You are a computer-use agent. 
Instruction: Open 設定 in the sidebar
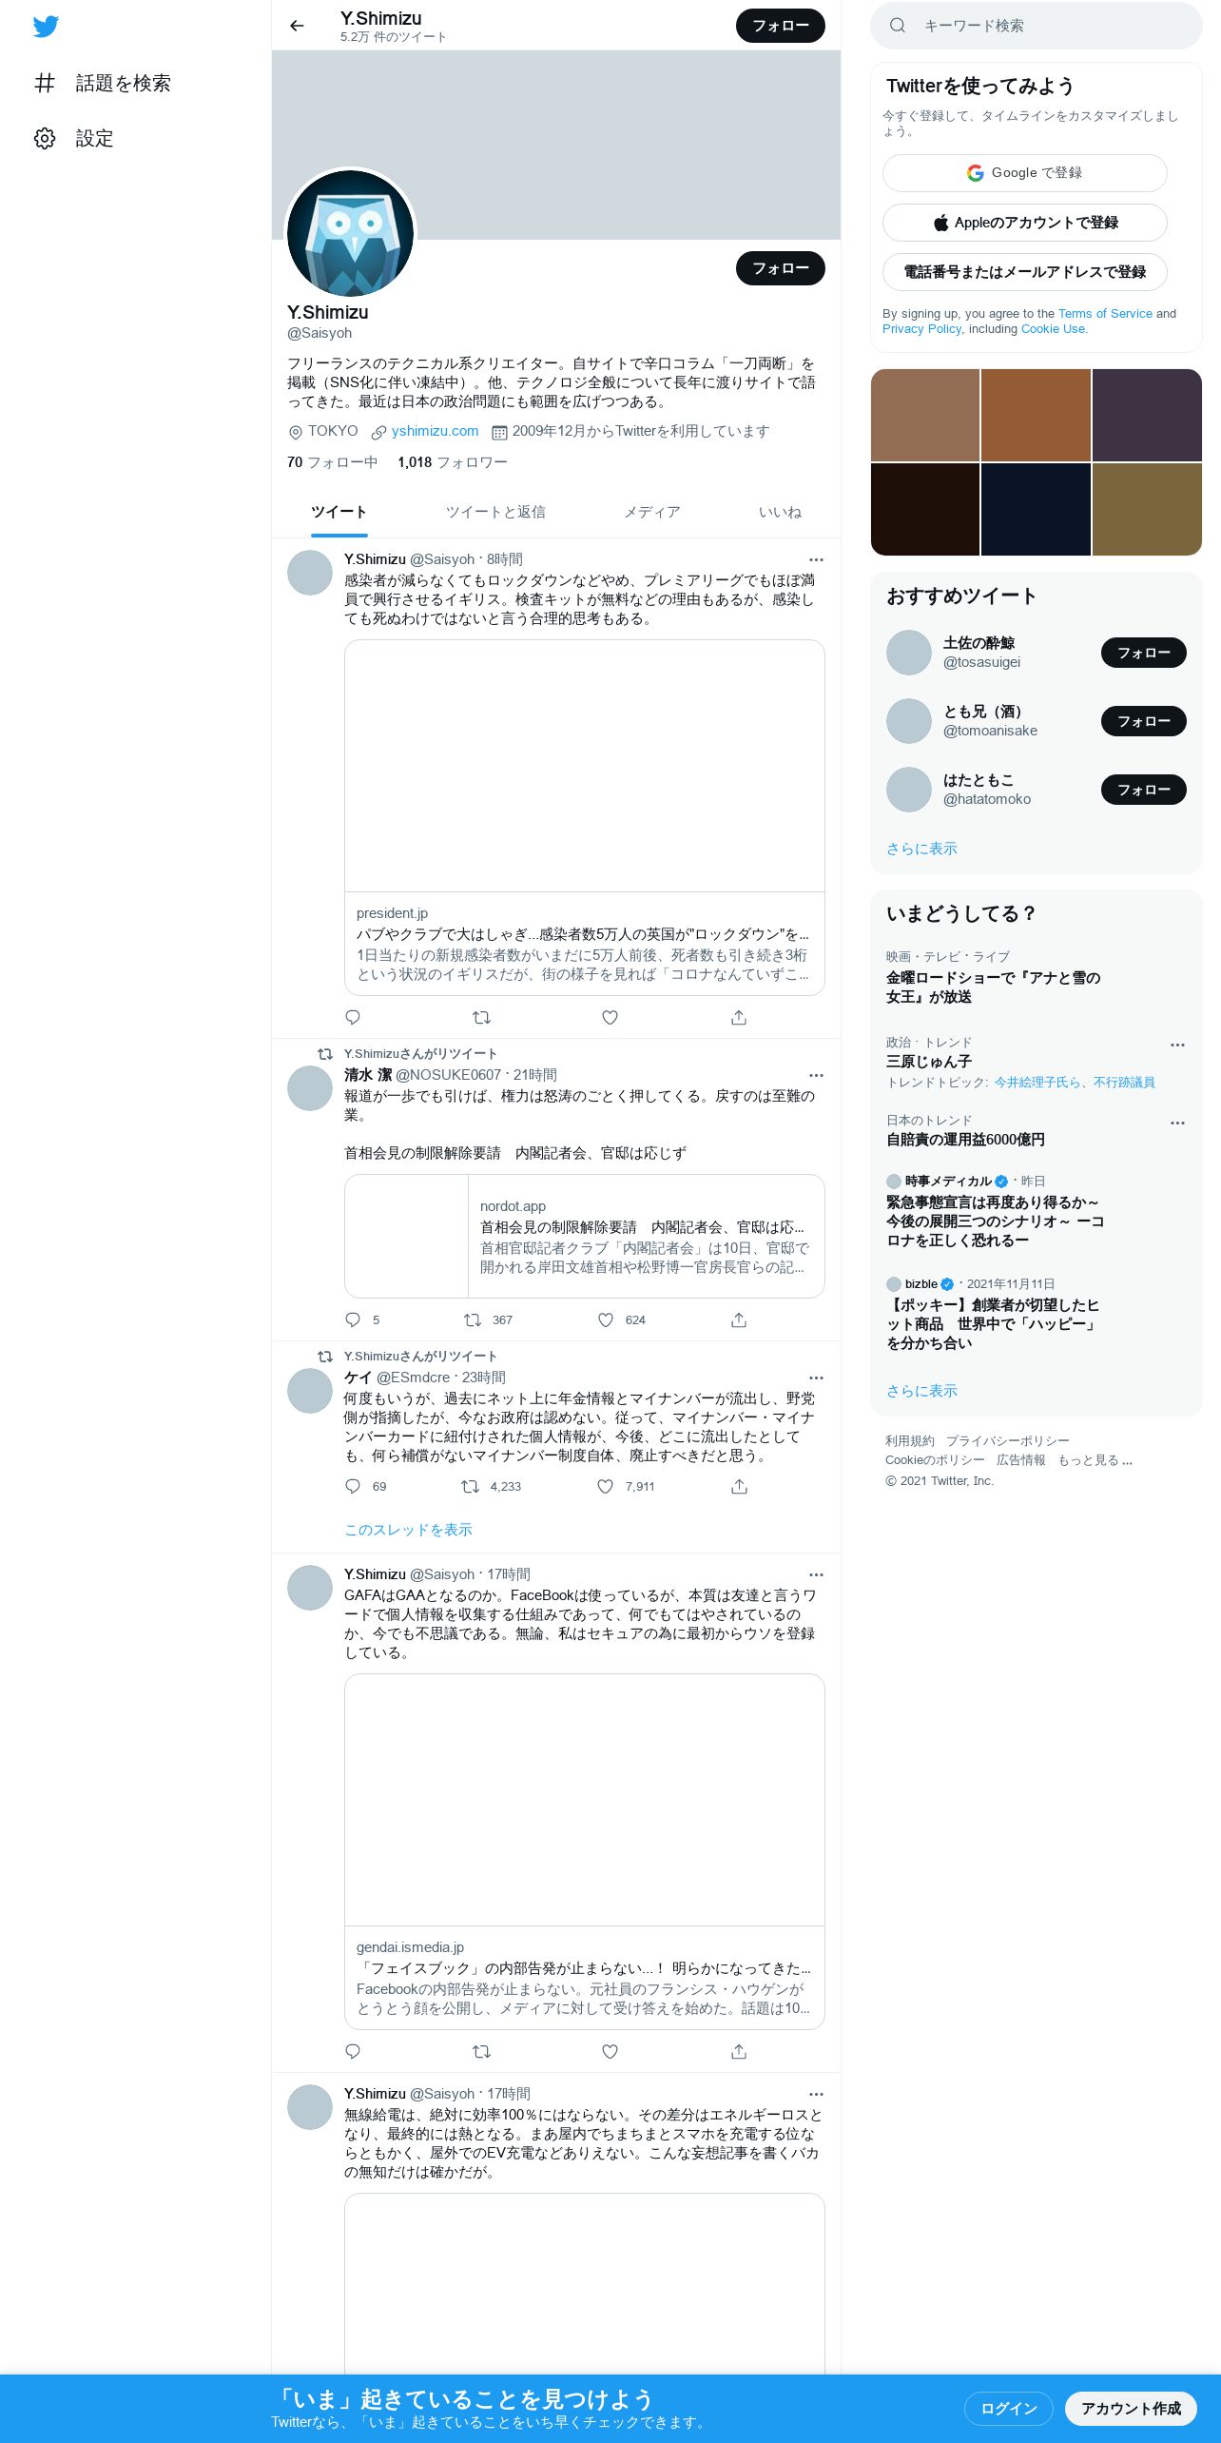point(73,138)
